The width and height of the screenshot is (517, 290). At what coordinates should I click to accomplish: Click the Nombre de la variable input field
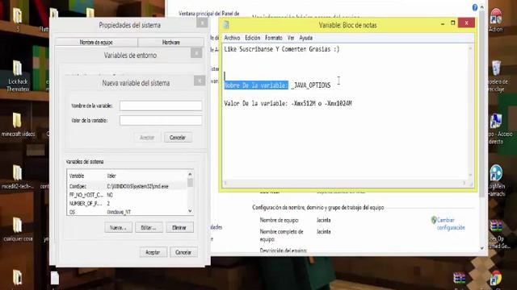(x=161, y=106)
